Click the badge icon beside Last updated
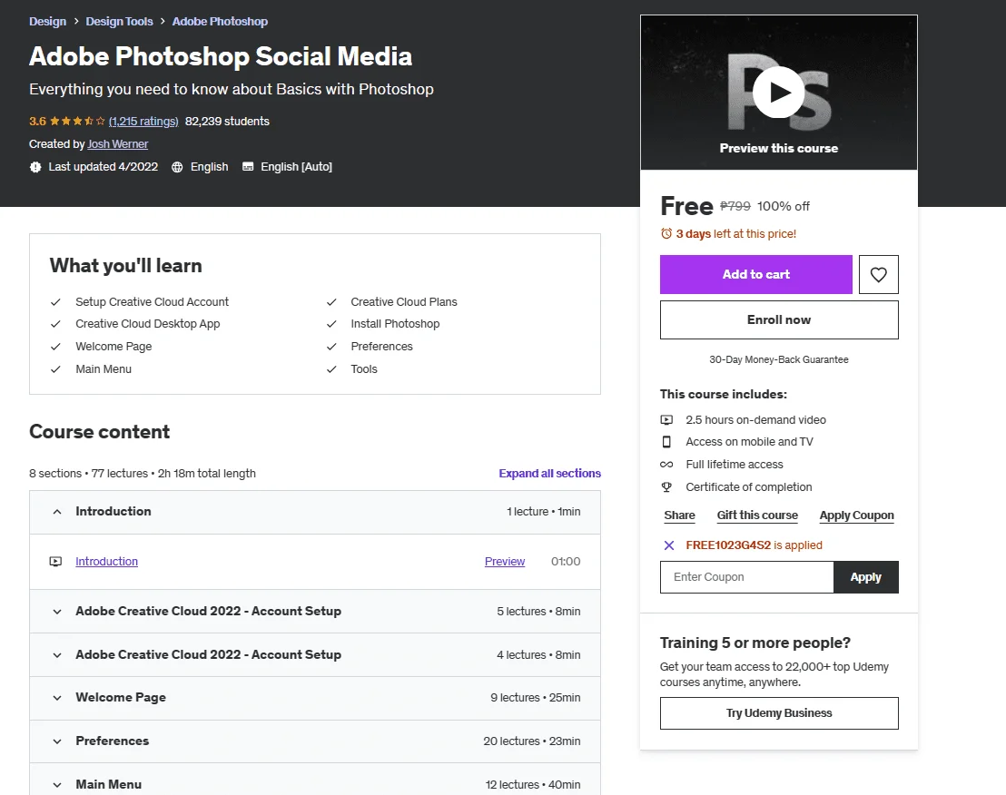1006x795 pixels. pyautogui.click(x=35, y=167)
